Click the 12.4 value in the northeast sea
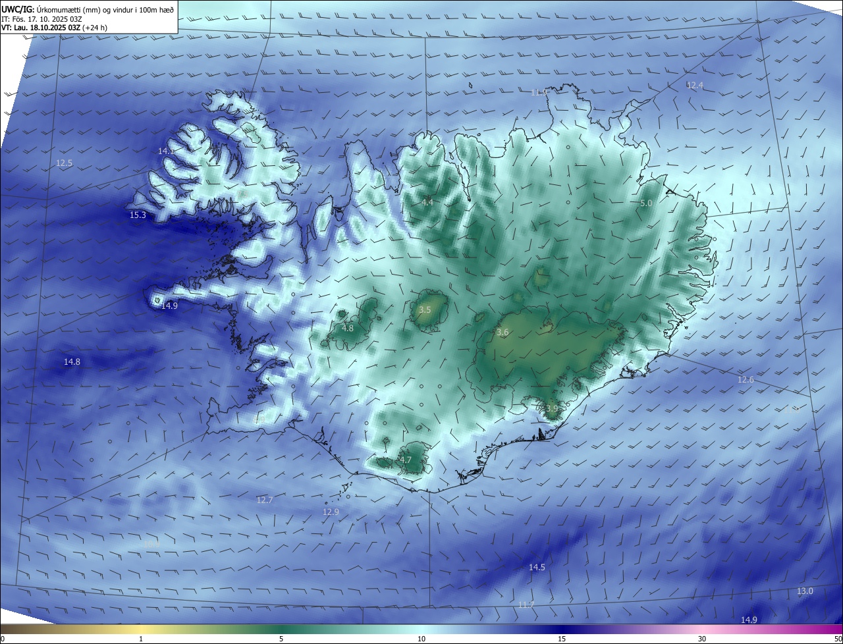 click(x=695, y=86)
